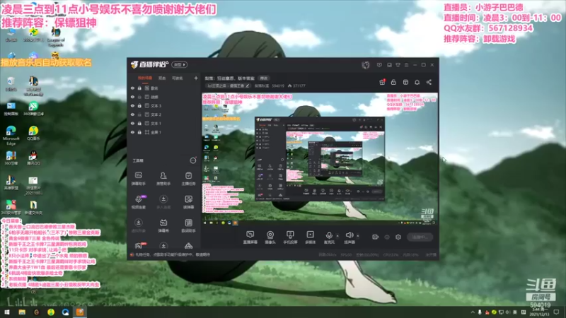Image resolution: width=566 pixels, height=318 pixels.
Task: Open the 读弹幕 tool
Action: click(188, 202)
